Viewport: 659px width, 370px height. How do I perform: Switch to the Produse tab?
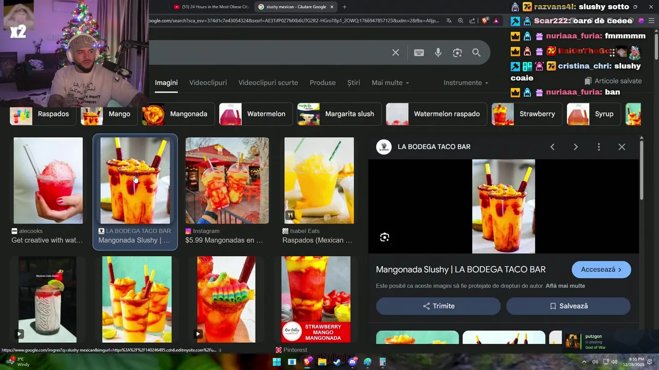(x=323, y=83)
